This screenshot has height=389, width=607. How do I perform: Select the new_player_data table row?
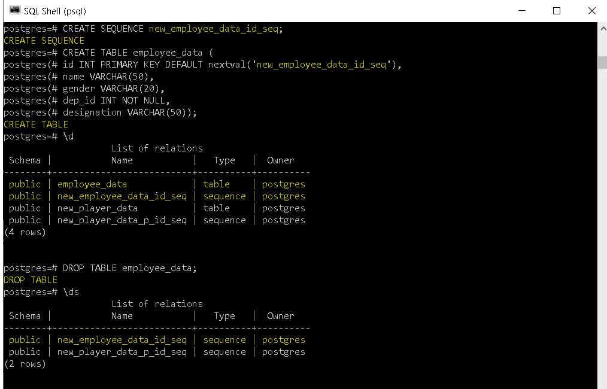(x=97, y=208)
